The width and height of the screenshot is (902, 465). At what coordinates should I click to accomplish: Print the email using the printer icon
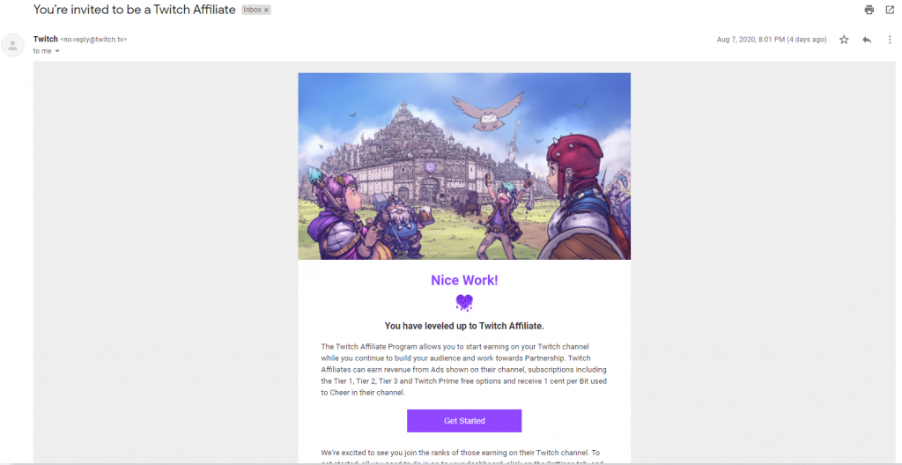[869, 10]
